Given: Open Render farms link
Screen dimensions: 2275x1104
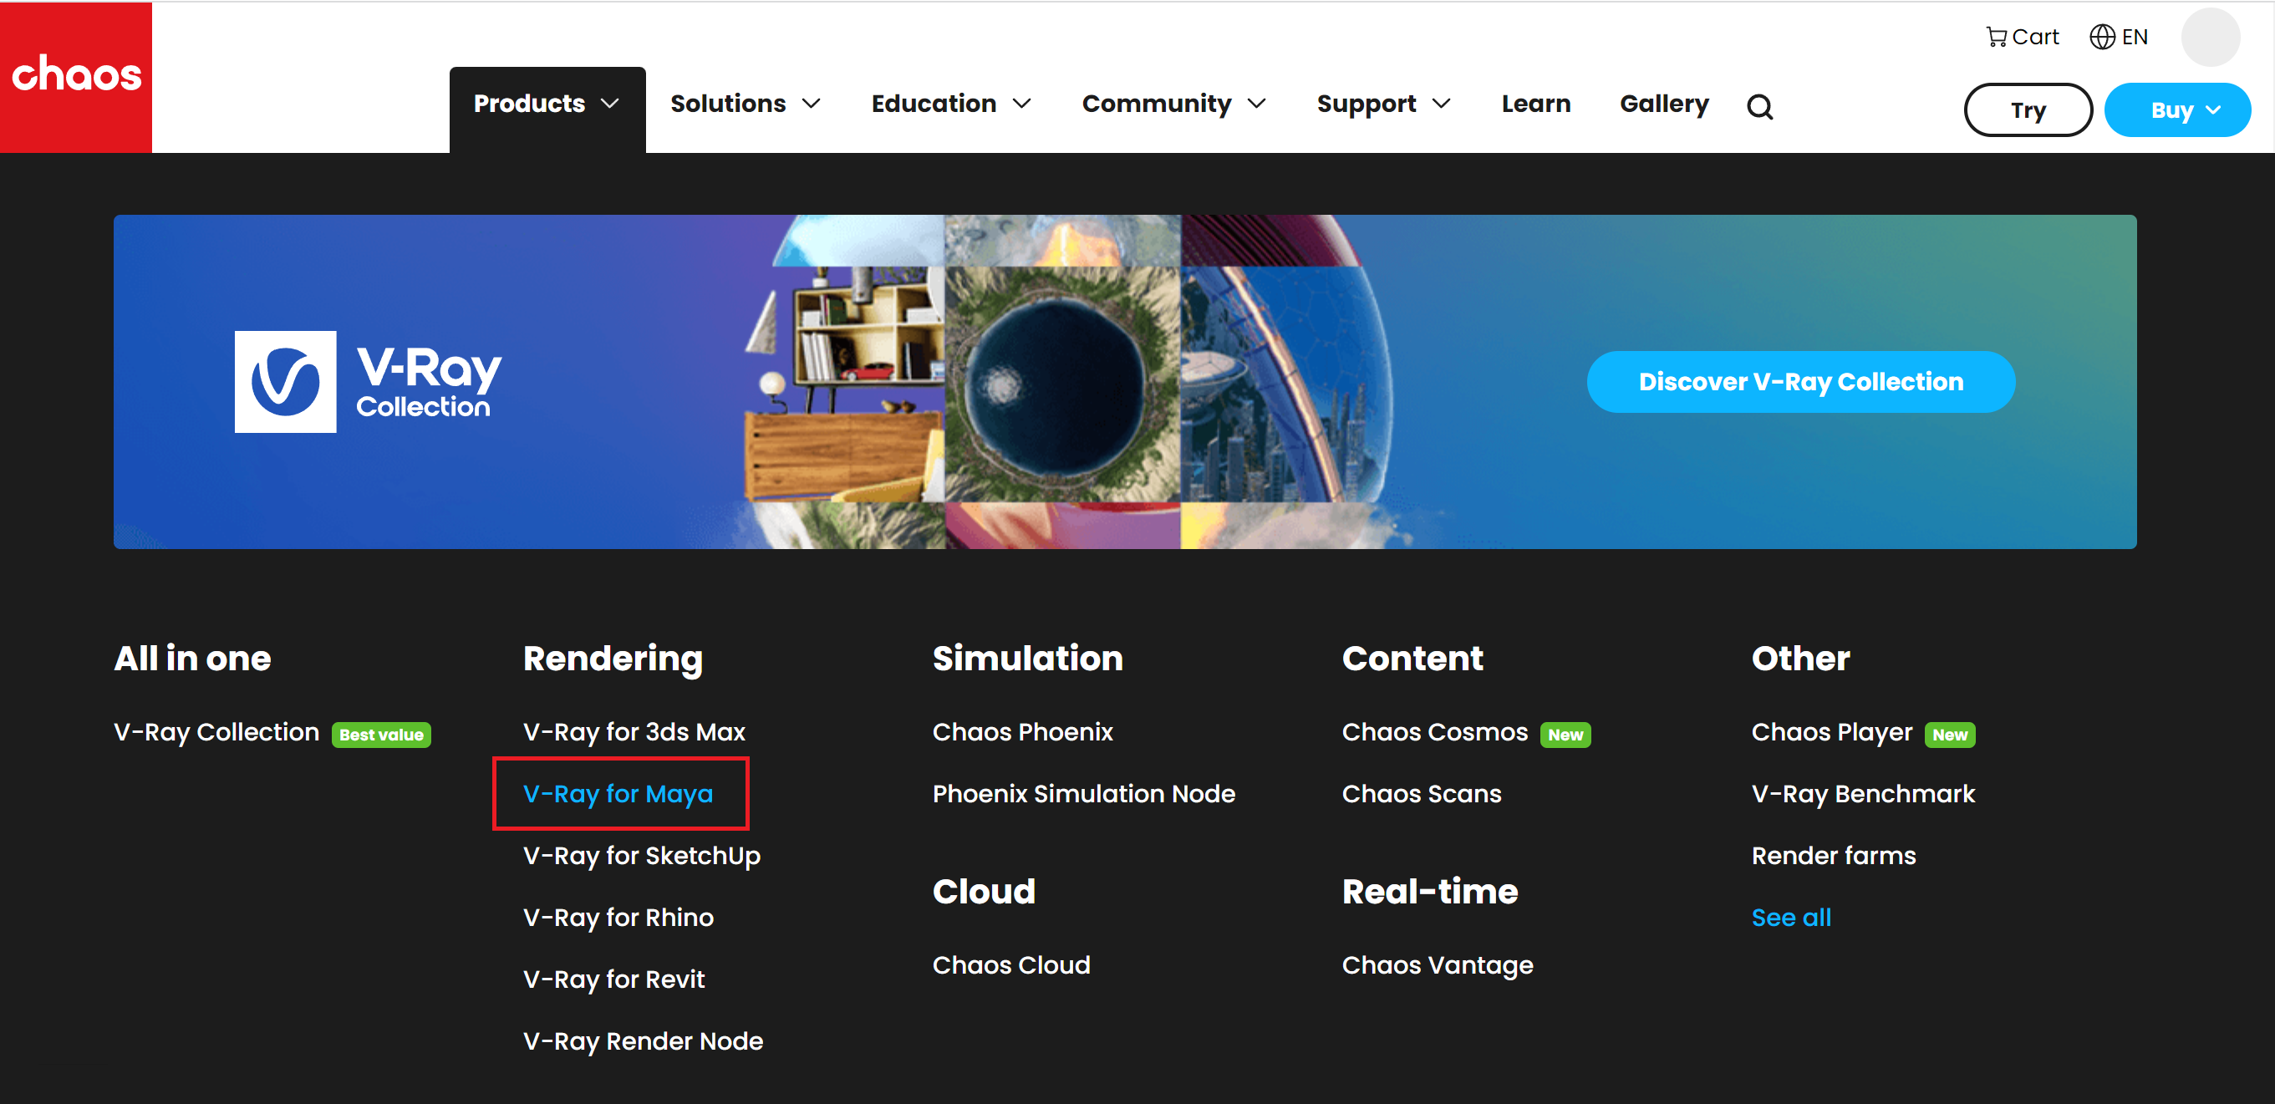Looking at the screenshot, I should point(1834,856).
